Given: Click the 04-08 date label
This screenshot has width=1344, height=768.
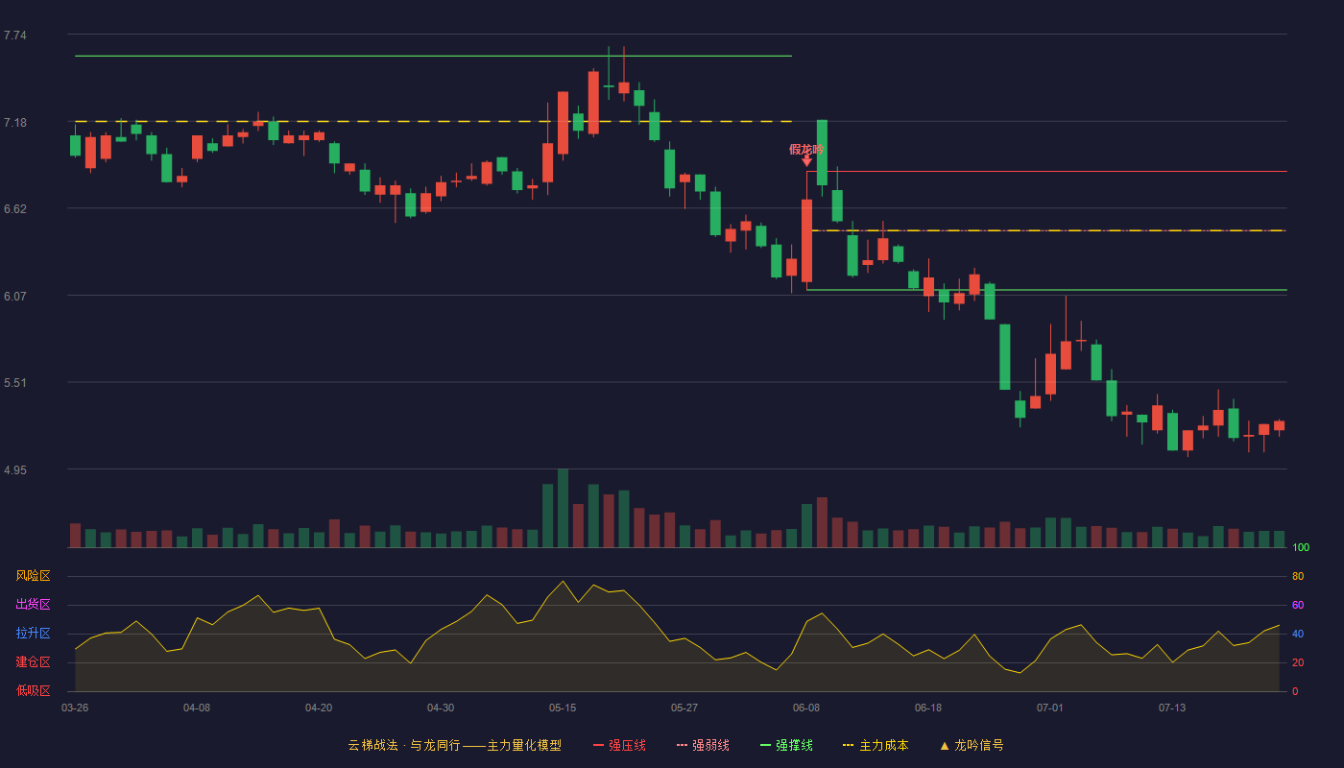Looking at the screenshot, I should (197, 708).
